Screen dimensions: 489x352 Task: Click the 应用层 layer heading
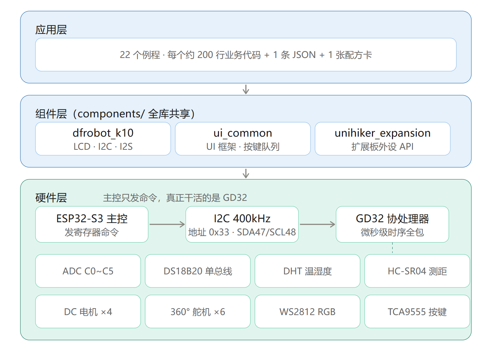point(51,30)
